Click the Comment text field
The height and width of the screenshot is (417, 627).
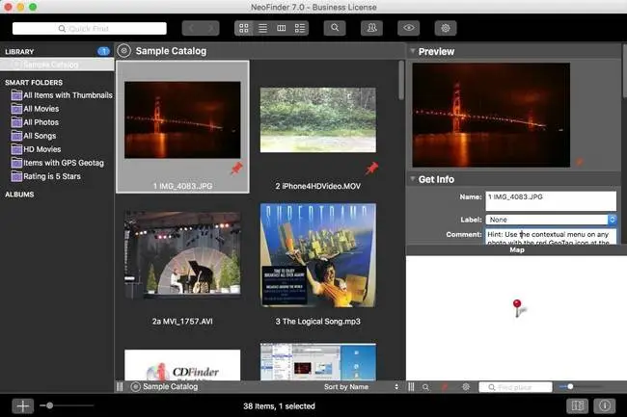pos(551,237)
